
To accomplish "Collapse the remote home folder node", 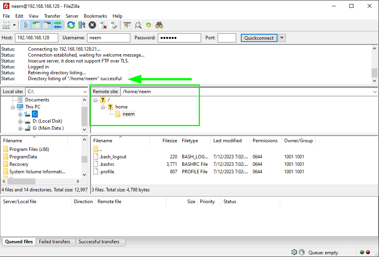I will pos(103,107).
